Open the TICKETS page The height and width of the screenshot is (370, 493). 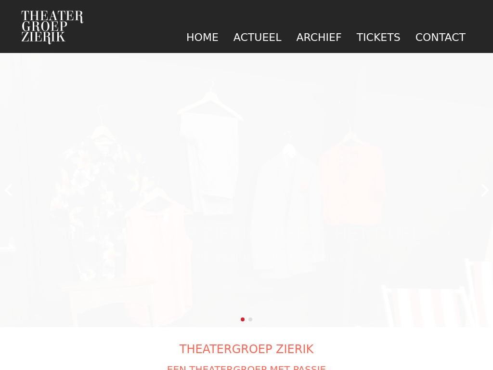[378, 37]
